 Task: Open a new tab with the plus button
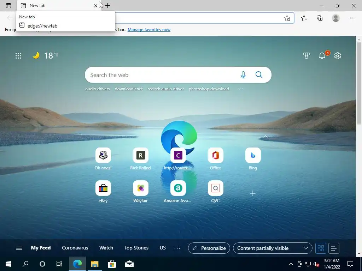click(107, 6)
